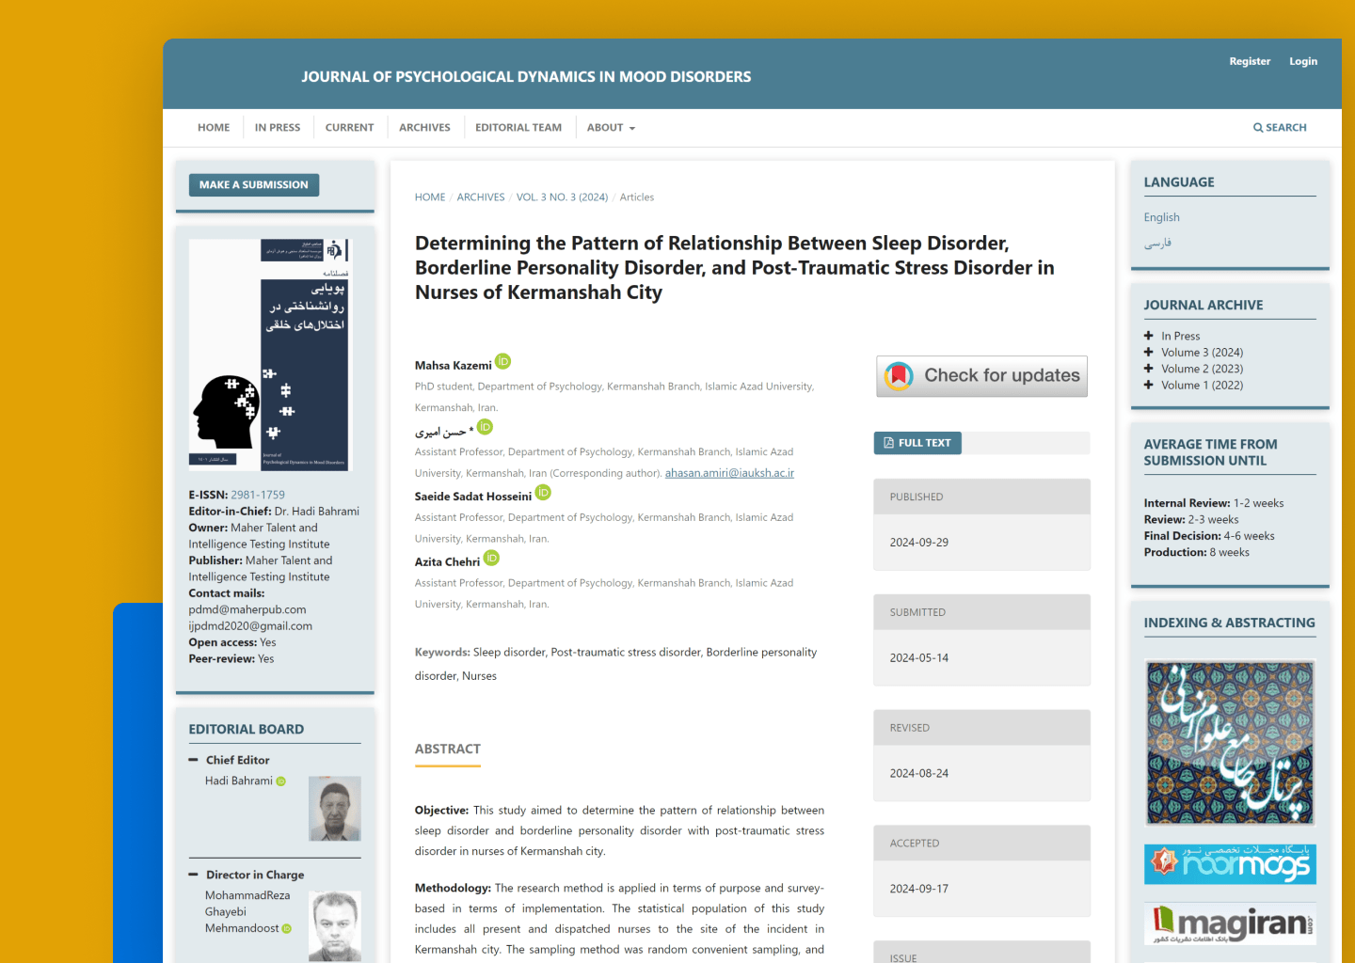
Task: Click submitted date 2024-05-14
Action: [x=919, y=658]
